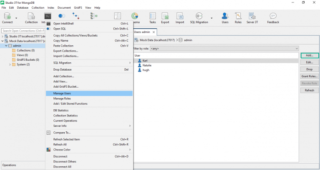Open the Collection toolbar icon

point(31,17)
